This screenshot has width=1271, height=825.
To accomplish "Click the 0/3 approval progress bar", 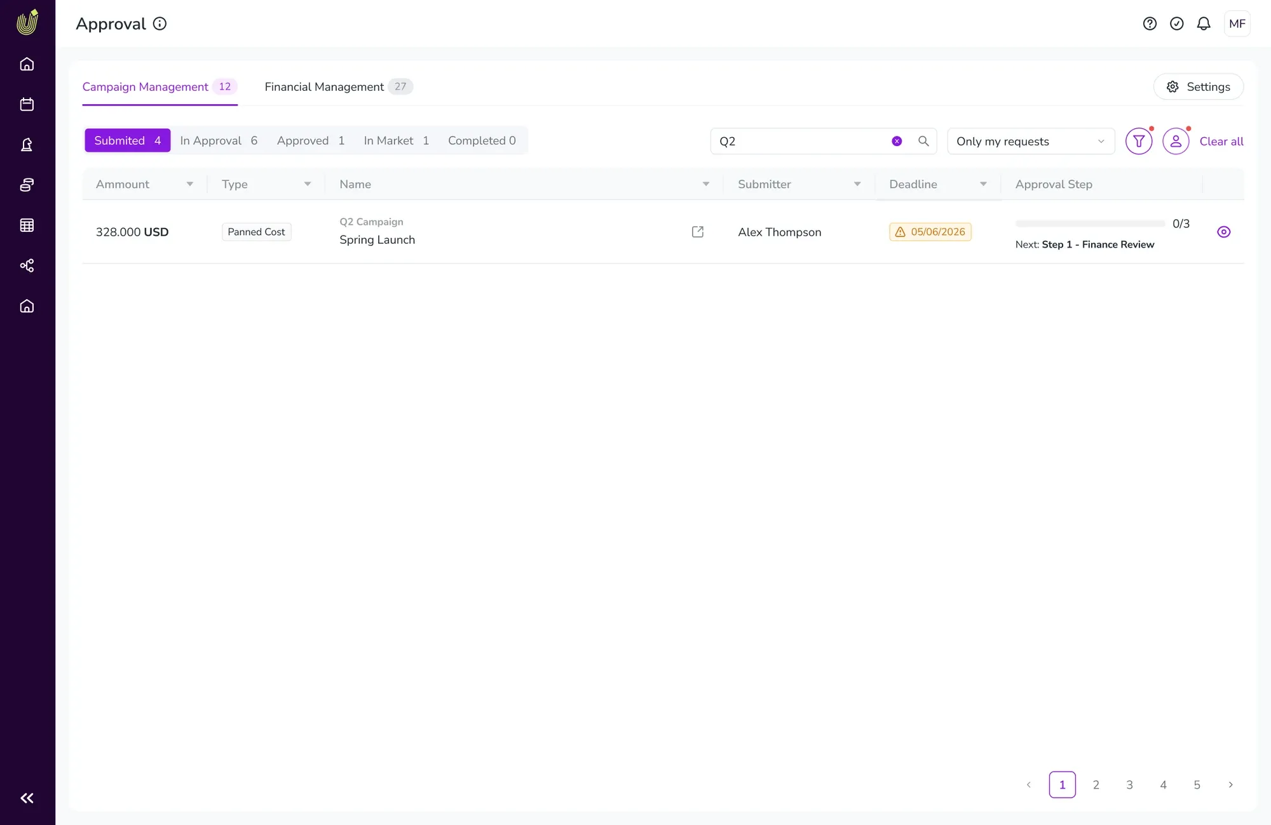I will tap(1090, 224).
